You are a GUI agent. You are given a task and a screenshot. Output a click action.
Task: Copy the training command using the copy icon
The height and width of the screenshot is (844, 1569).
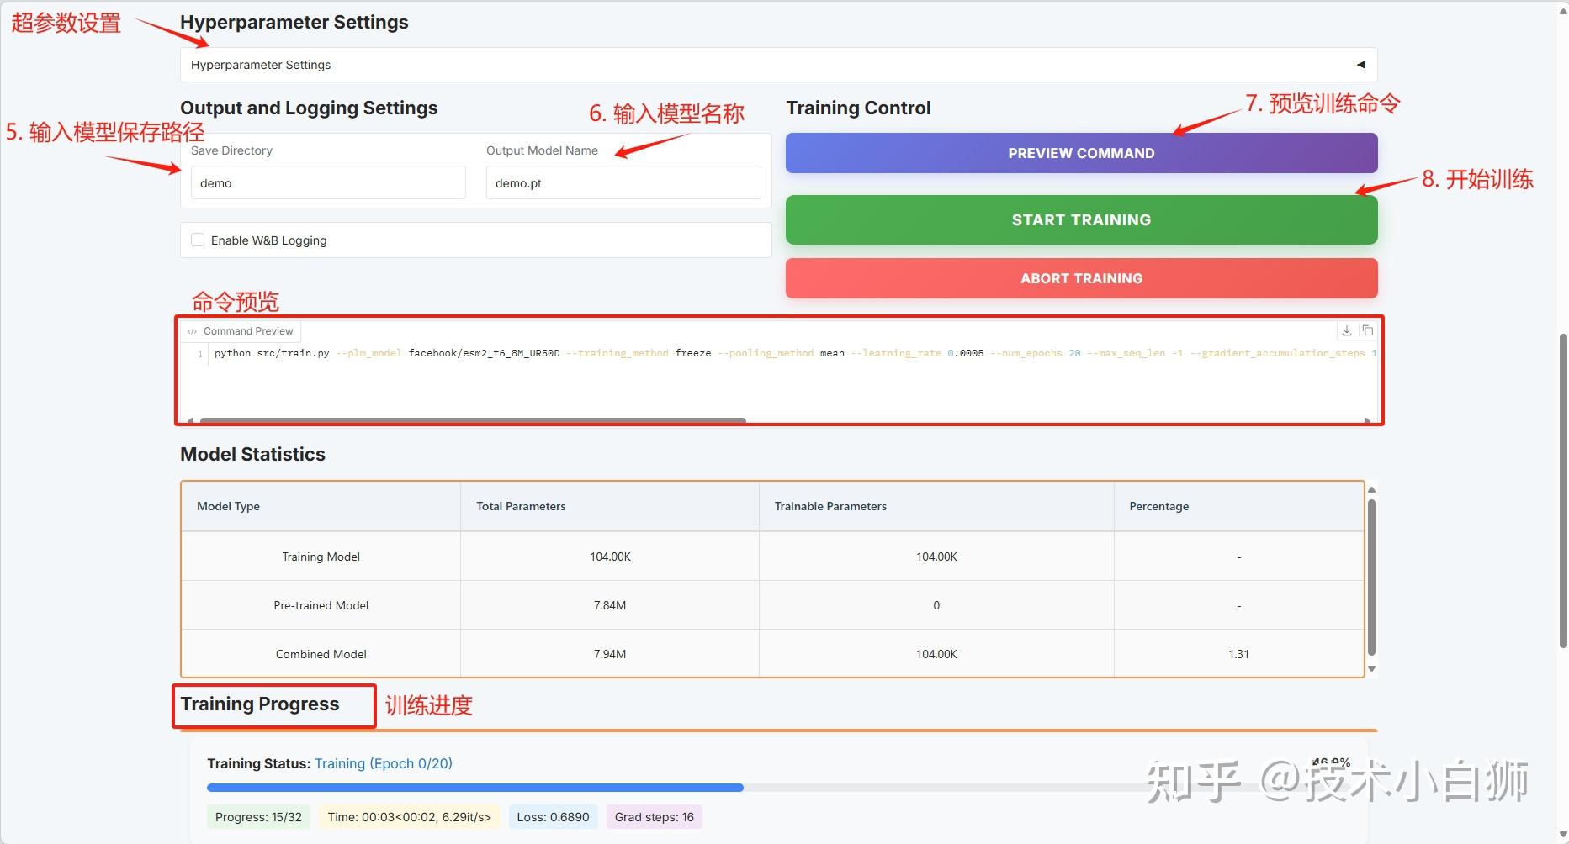[1369, 330]
